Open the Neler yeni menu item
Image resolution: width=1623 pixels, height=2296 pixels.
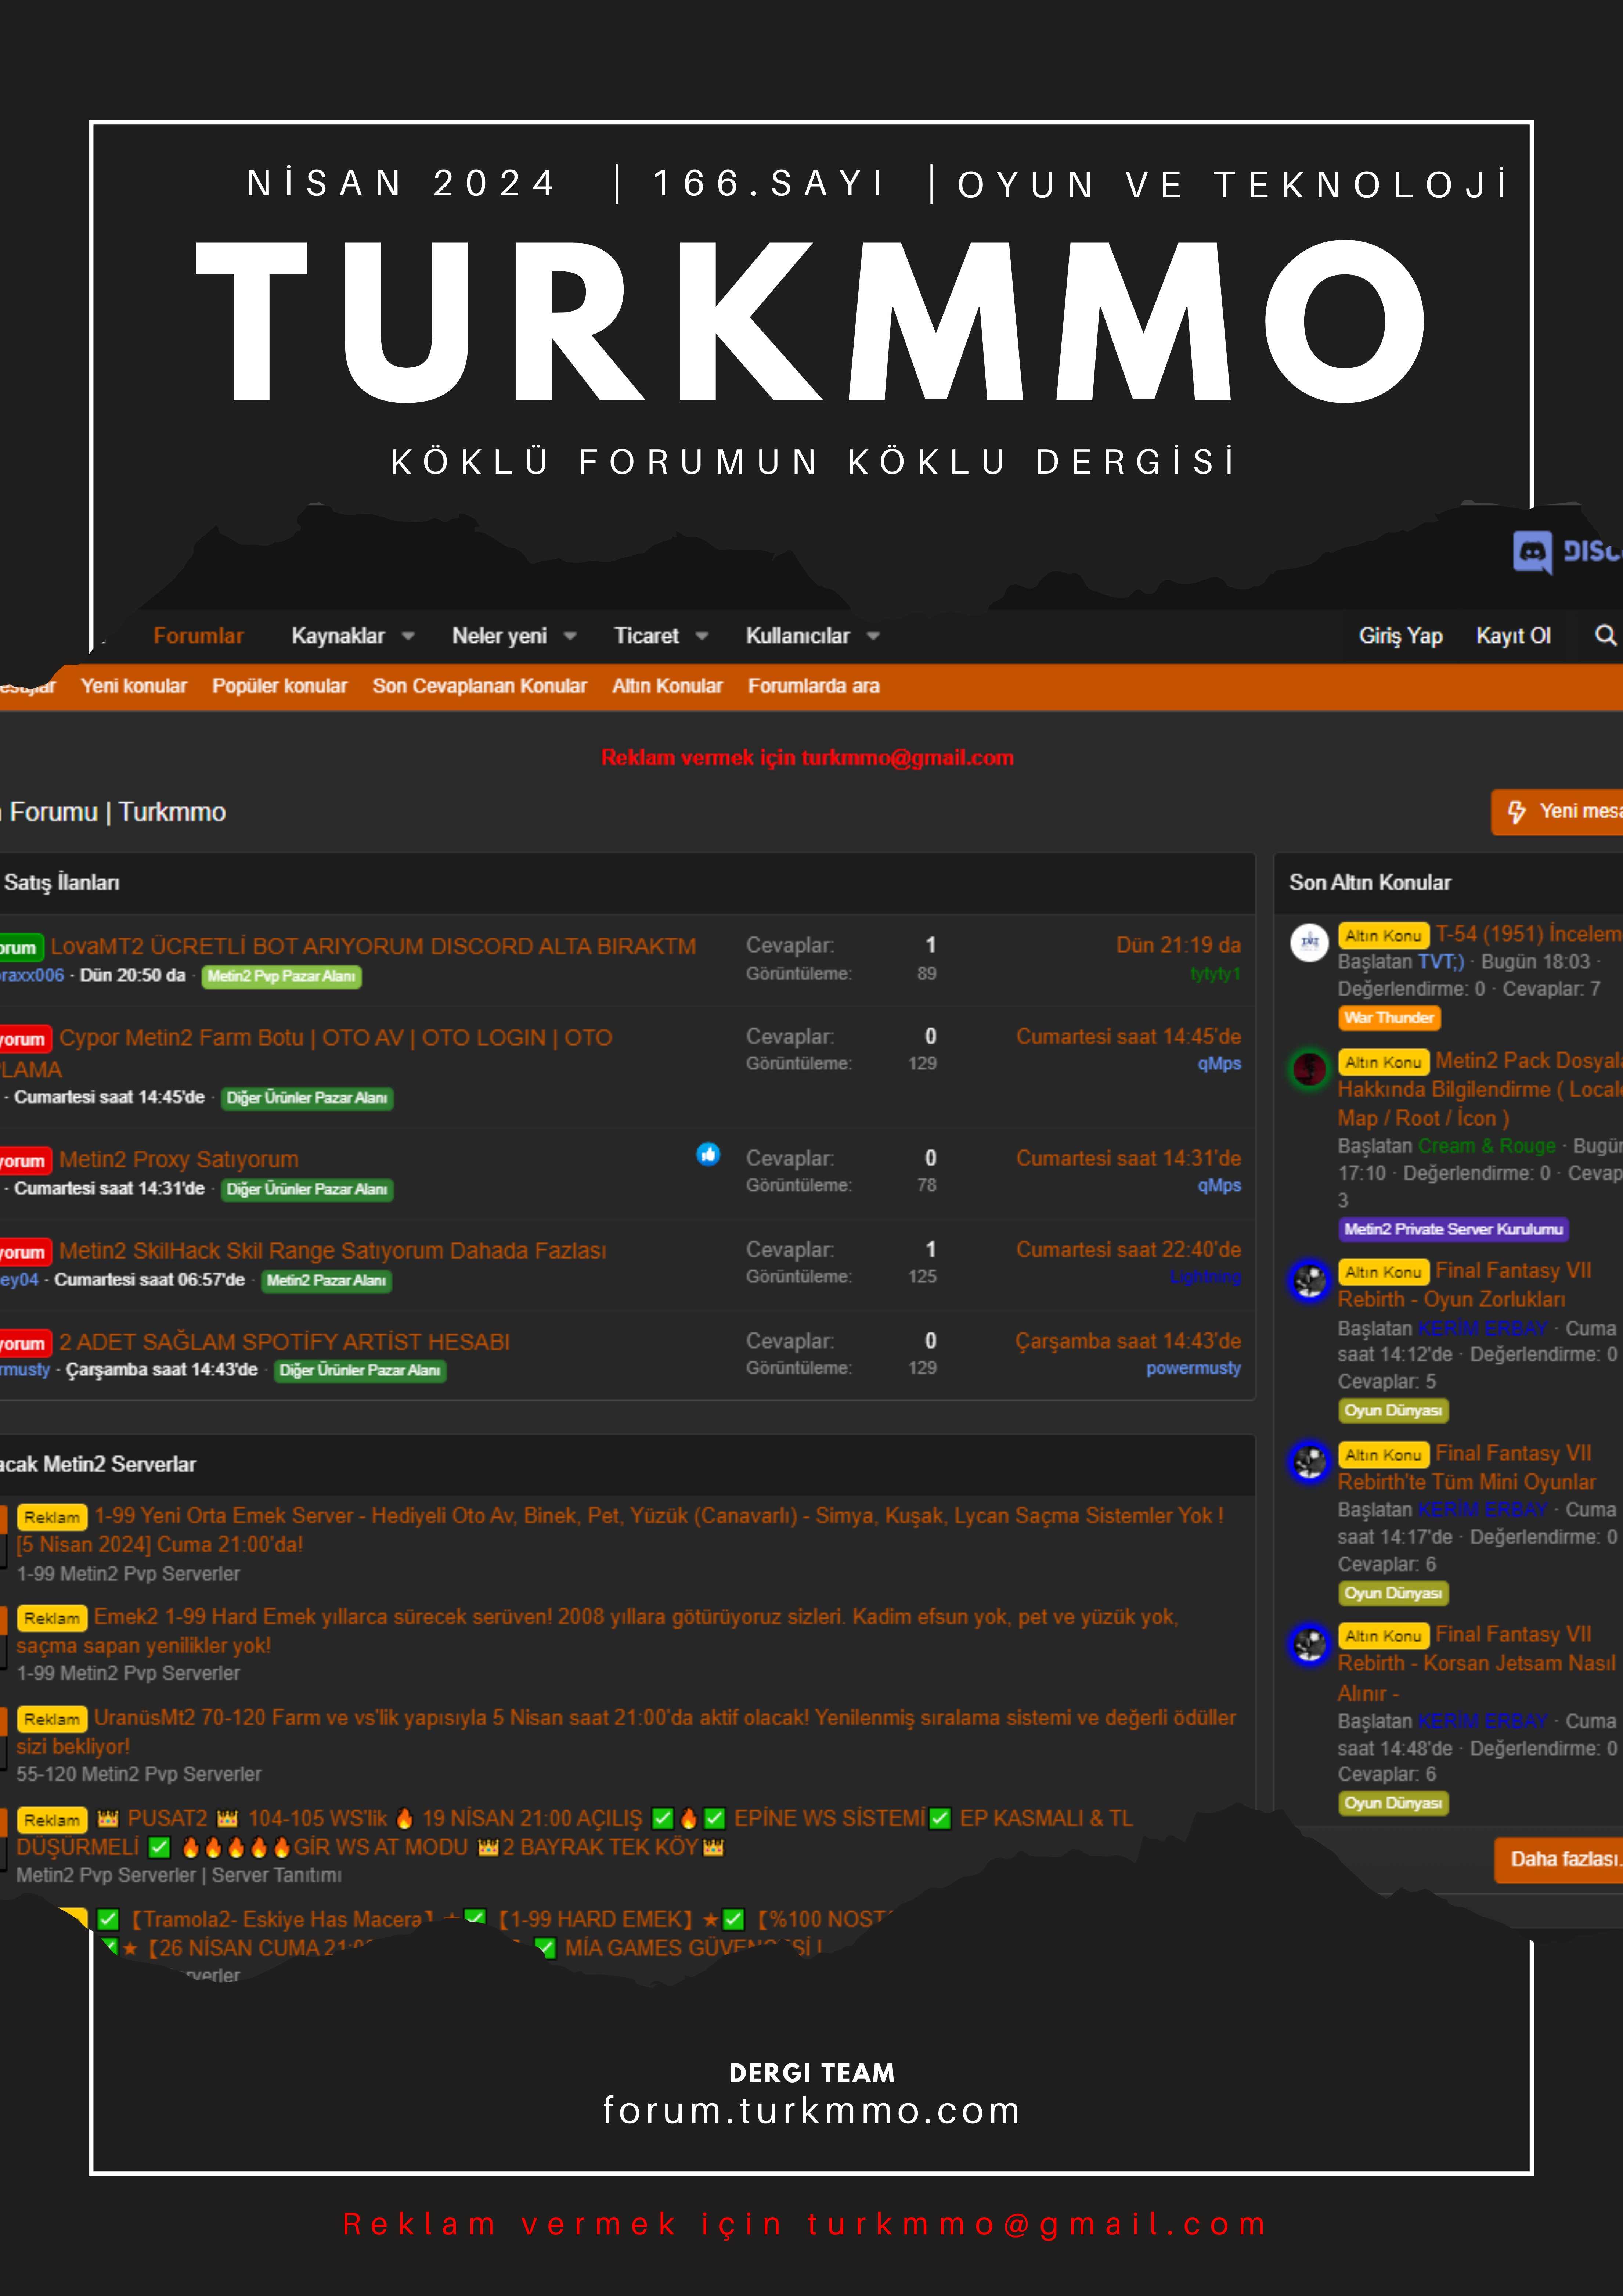[499, 636]
